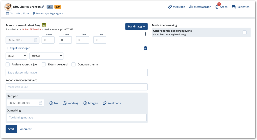Select Weekdoos start option
This screenshot has height=140, width=257.
coord(112,103)
